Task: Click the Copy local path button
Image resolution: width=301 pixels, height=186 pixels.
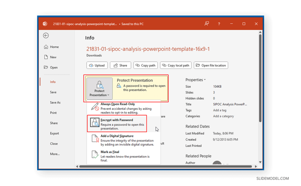Action: pyautogui.click(x=175, y=65)
